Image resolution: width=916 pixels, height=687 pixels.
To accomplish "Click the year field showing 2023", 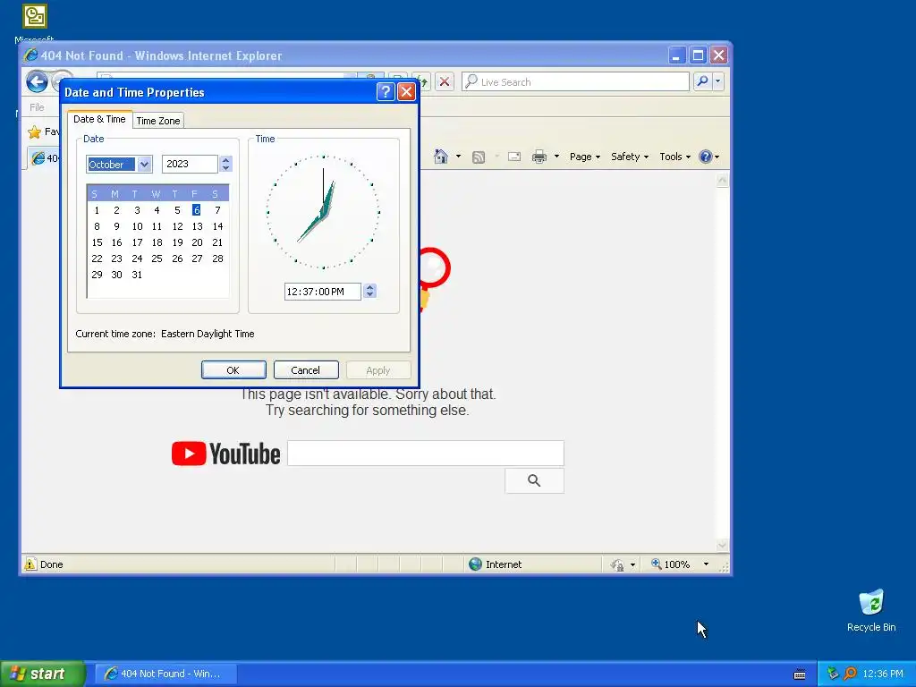I will (191, 165).
